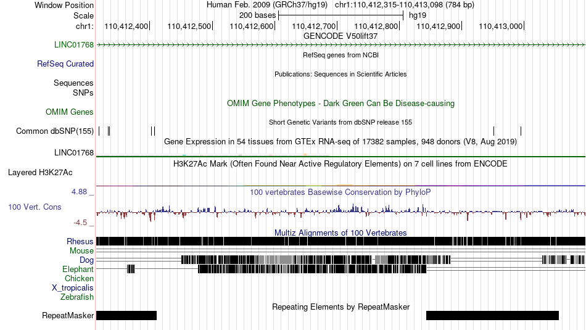This screenshot has width=586, height=330.
Task: Click the RefSeq genes from NCBI title
Action: [x=340, y=55]
